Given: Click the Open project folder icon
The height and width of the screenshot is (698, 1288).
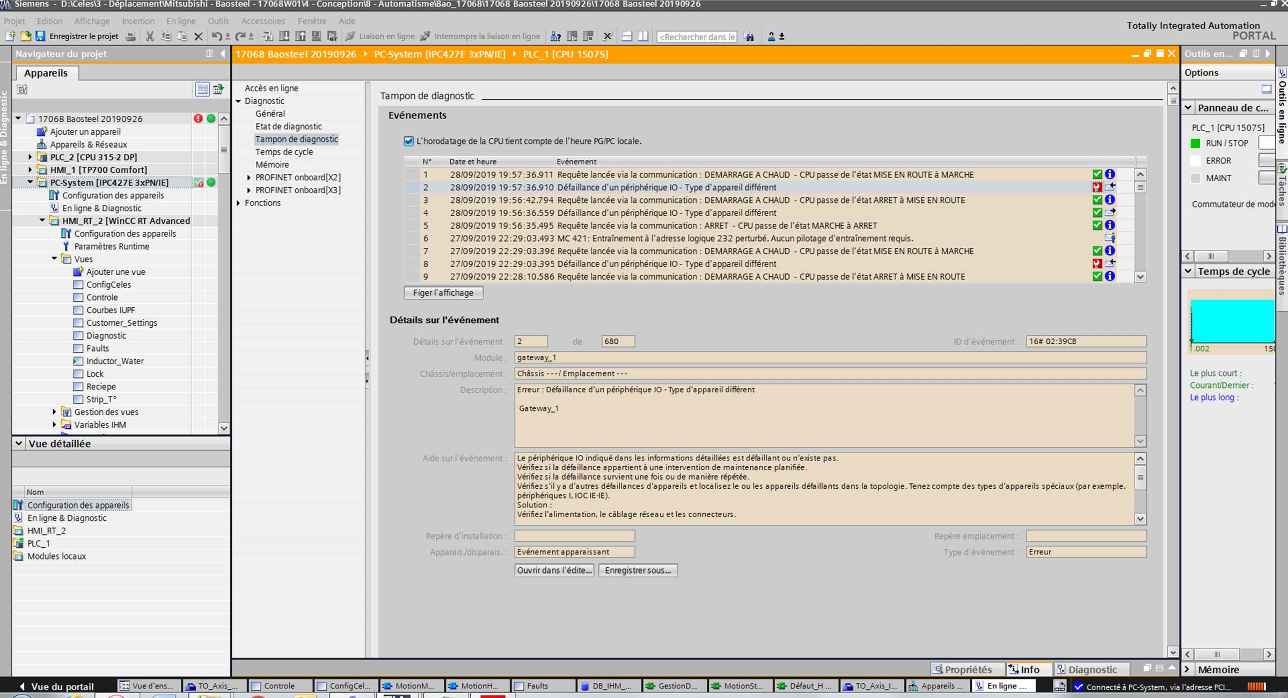Looking at the screenshot, I should 25,36.
